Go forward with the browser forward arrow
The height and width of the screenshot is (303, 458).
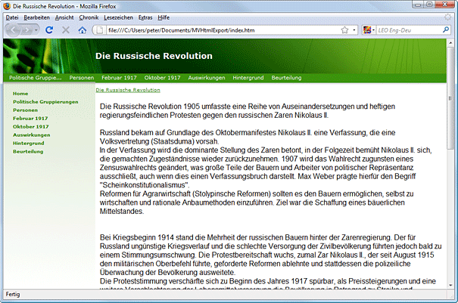tap(26, 30)
